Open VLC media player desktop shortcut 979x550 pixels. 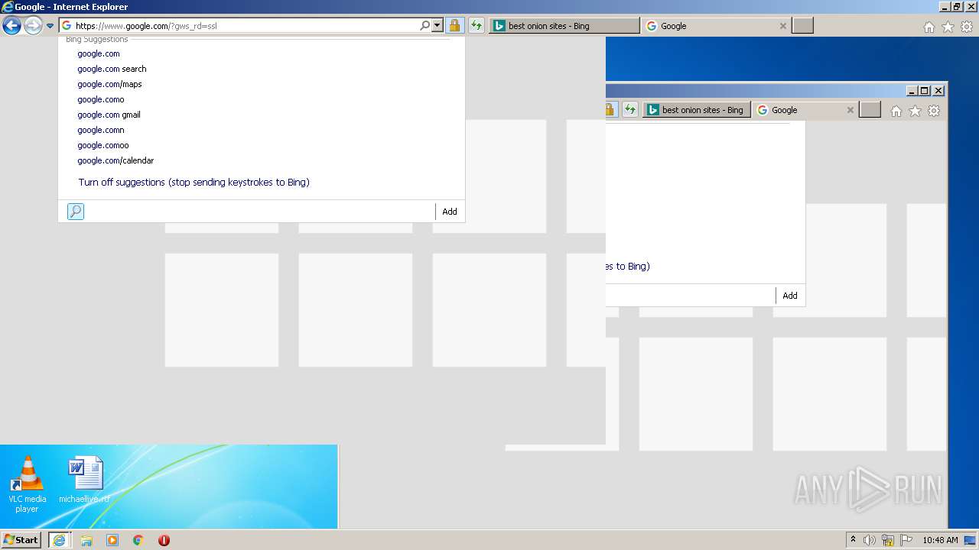tap(27, 484)
